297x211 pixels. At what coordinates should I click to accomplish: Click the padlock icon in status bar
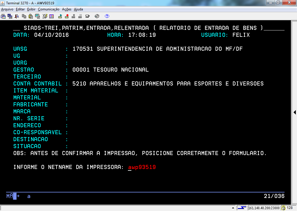(x=284, y=208)
